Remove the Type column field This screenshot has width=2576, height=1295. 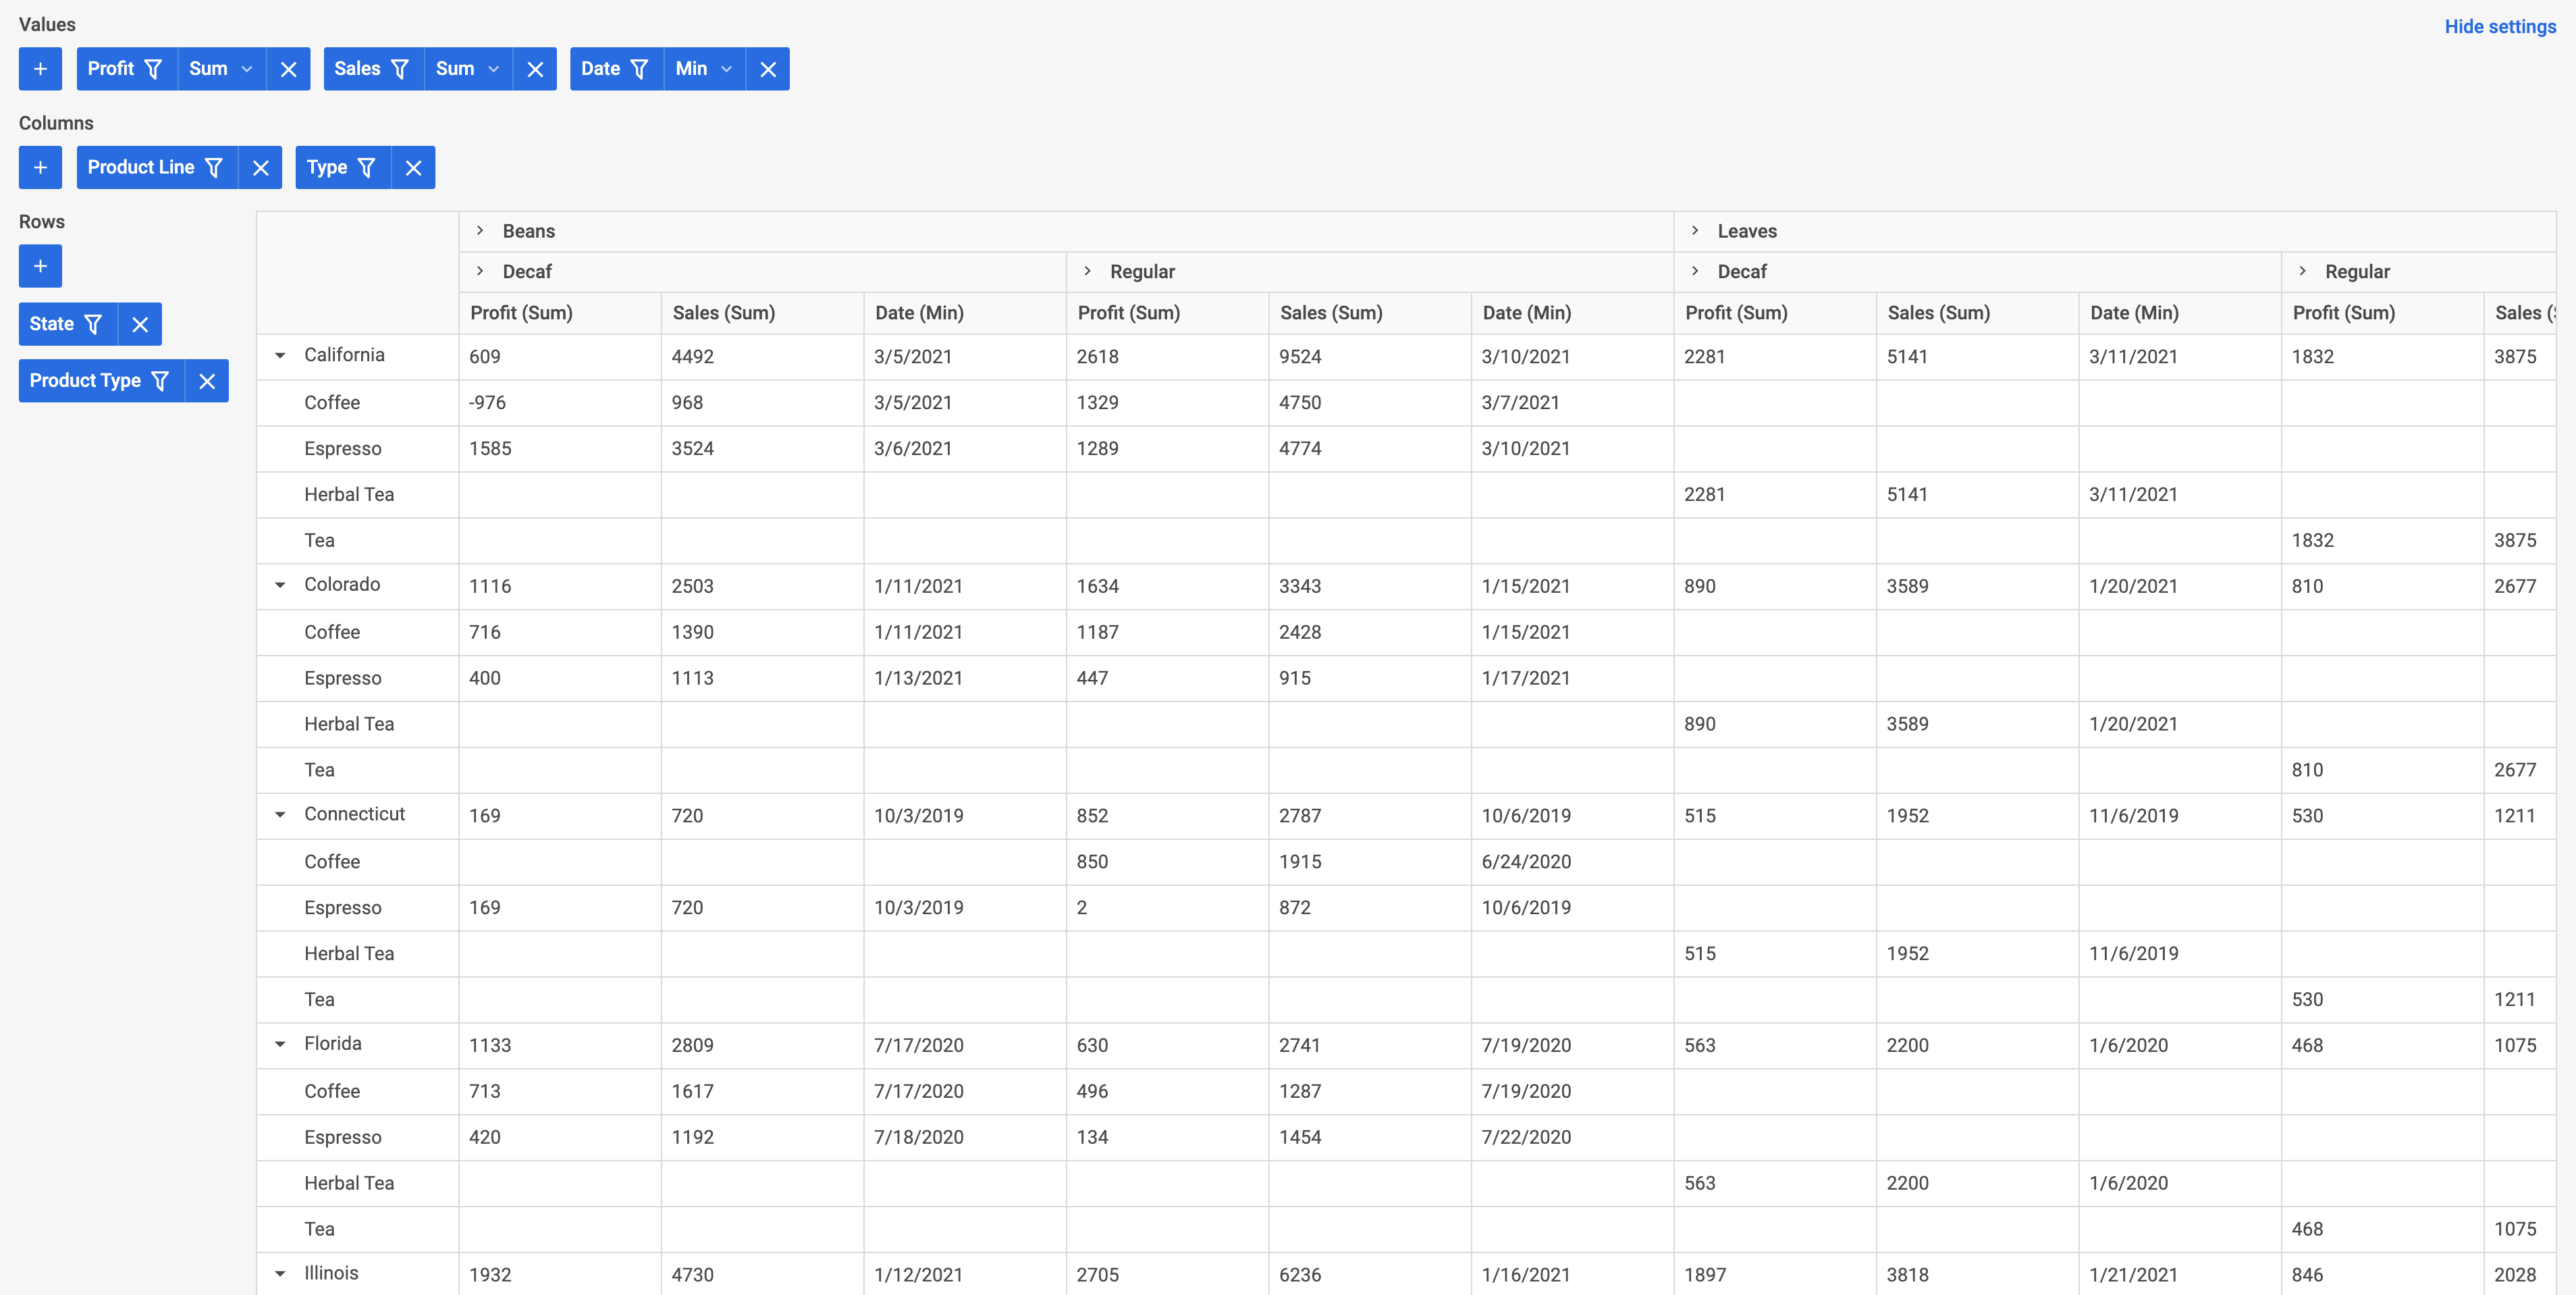(x=413, y=168)
